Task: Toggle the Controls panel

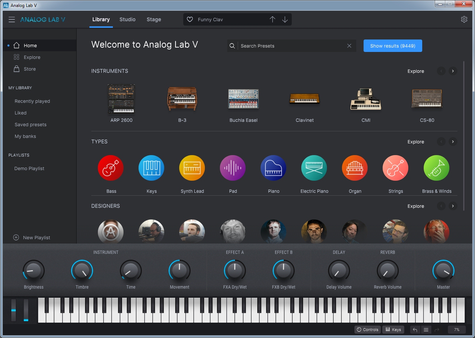Action: point(368,330)
